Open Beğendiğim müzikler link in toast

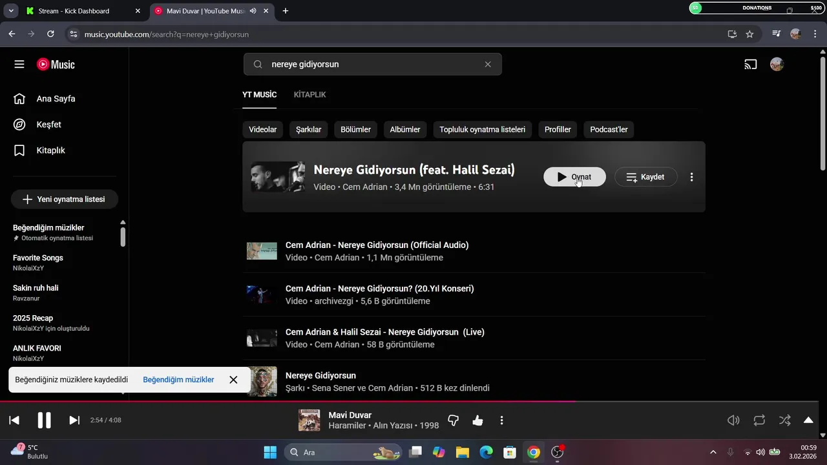coord(178,380)
